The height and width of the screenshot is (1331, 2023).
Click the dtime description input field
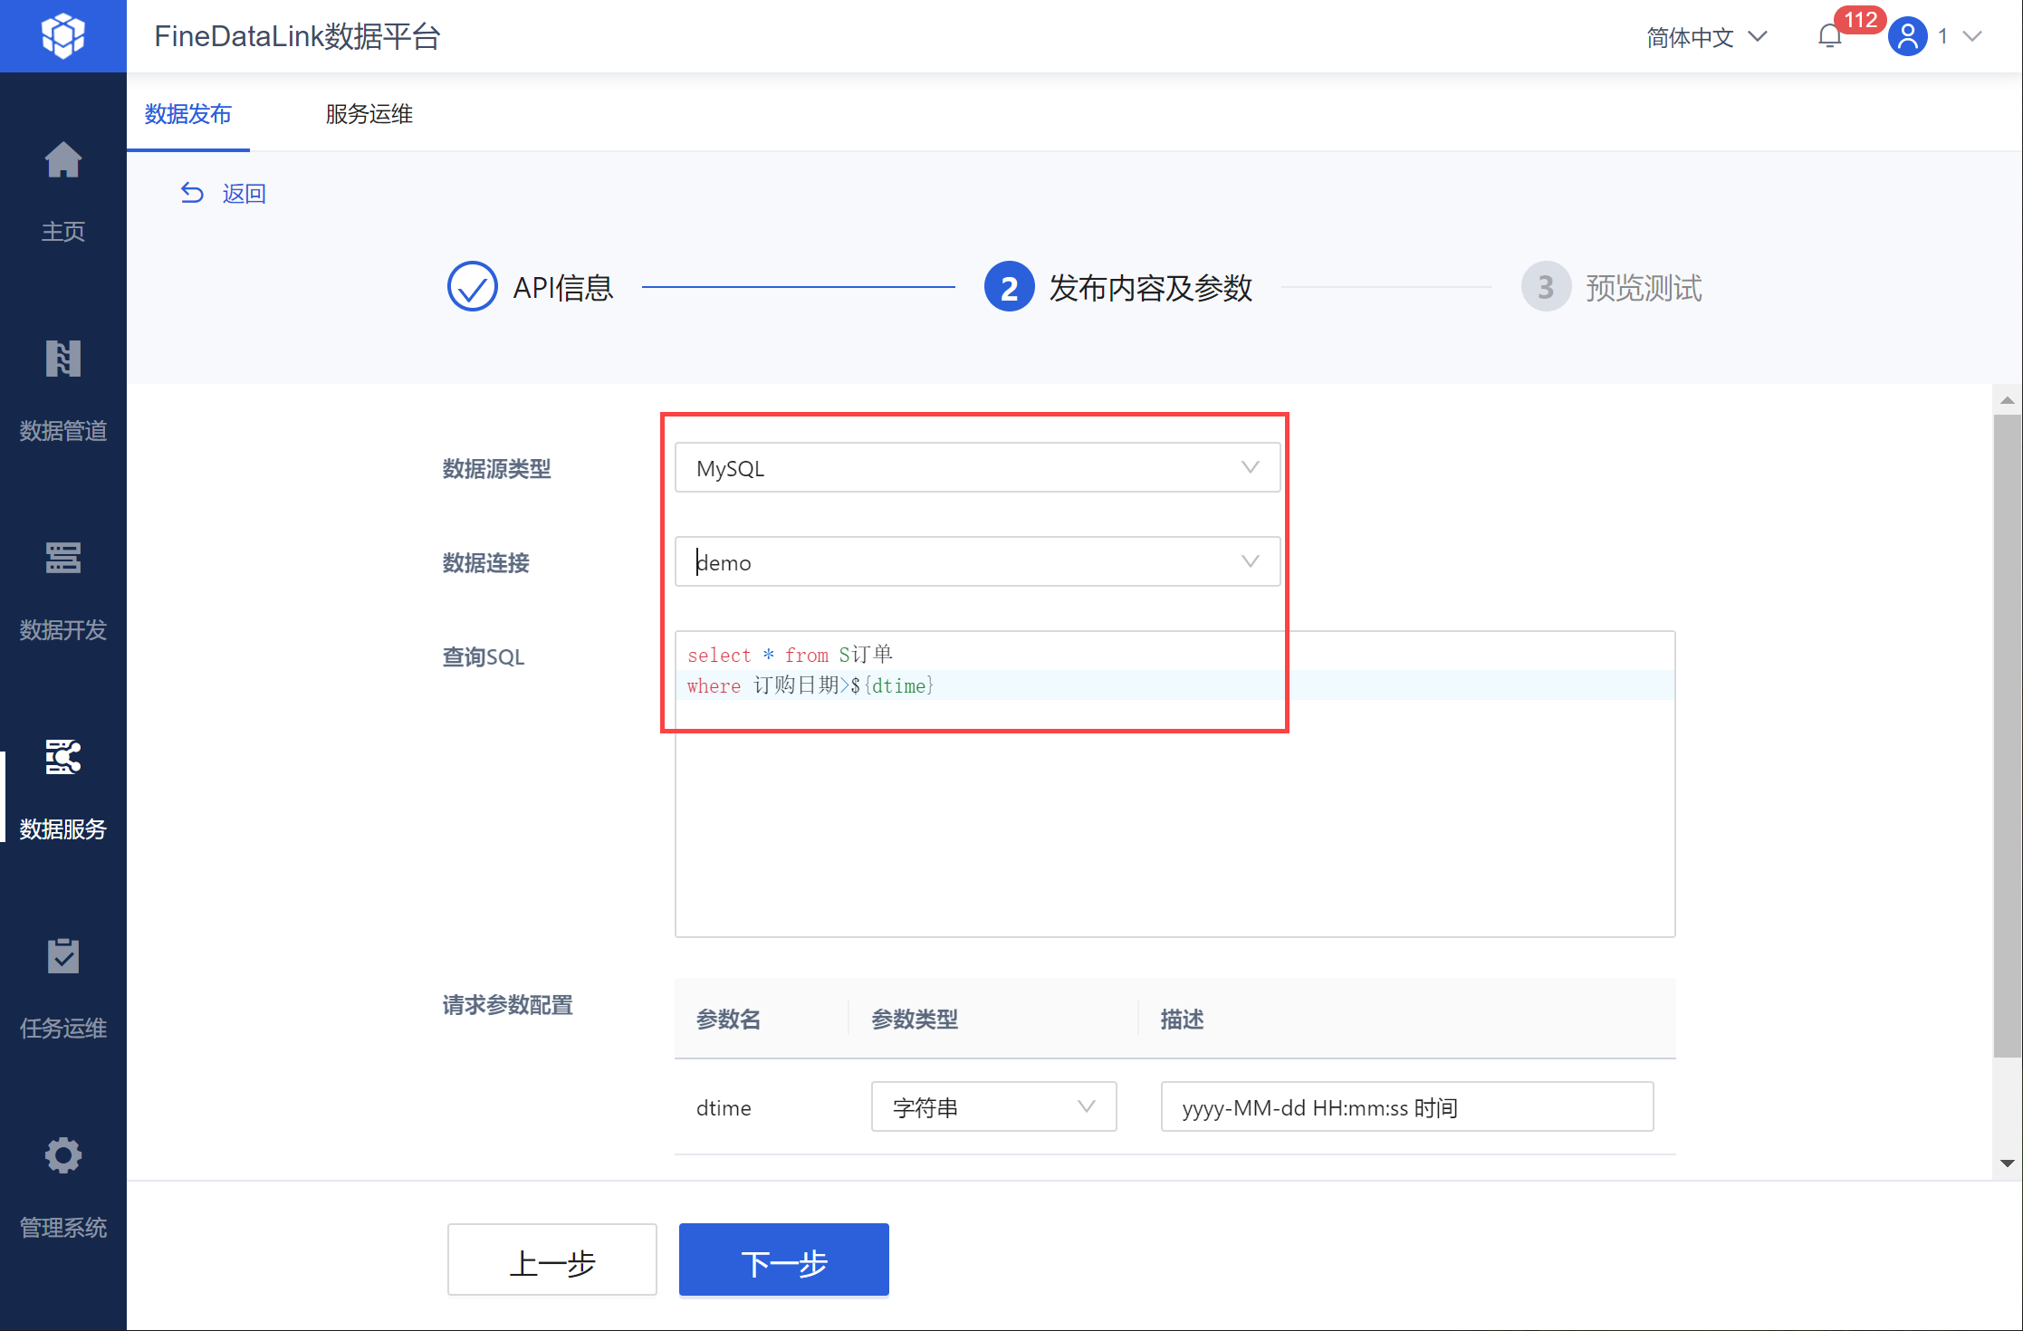point(1406,1107)
